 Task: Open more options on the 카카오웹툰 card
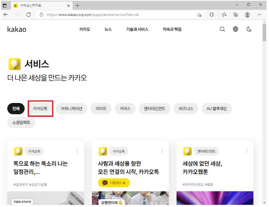point(246,151)
